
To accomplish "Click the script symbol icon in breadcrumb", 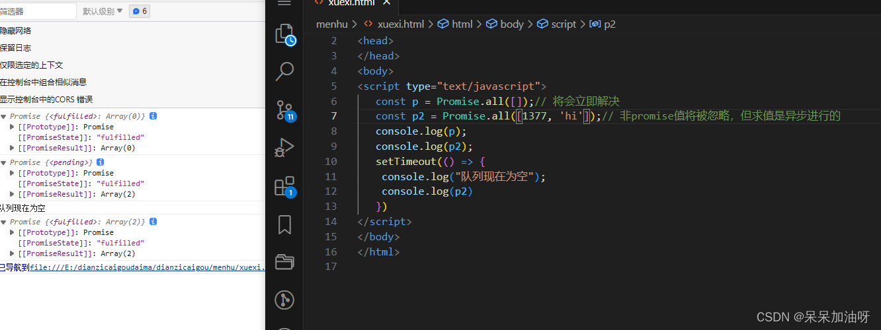I will [x=542, y=24].
